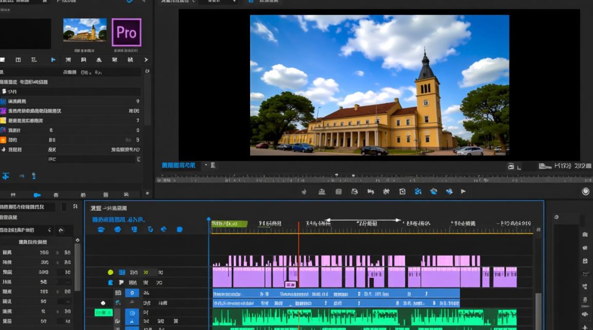Toggle the green label button on audio track
The width and height of the screenshot is (593, 330).
tap(104, 313)
